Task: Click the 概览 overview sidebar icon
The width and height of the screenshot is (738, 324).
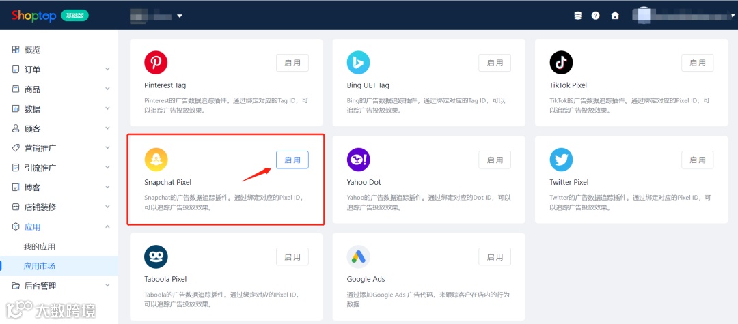Action: click(x=16, y=50)
